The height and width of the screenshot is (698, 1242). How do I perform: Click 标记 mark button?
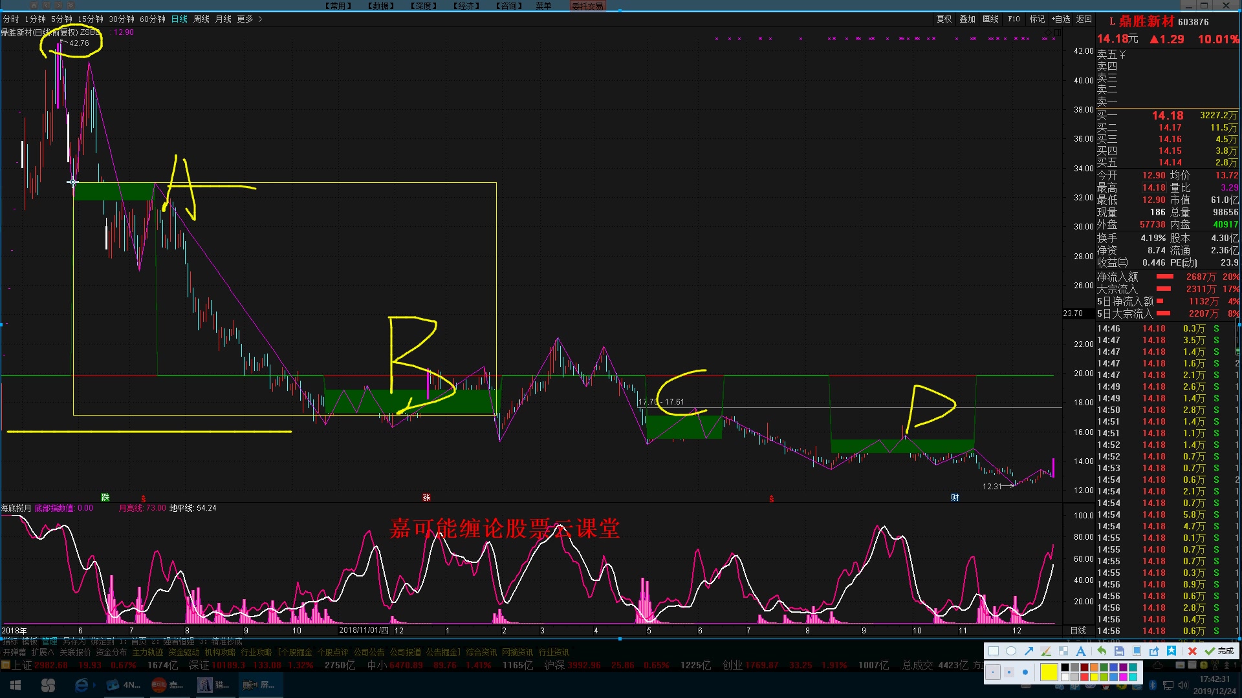coord(1037,19)
